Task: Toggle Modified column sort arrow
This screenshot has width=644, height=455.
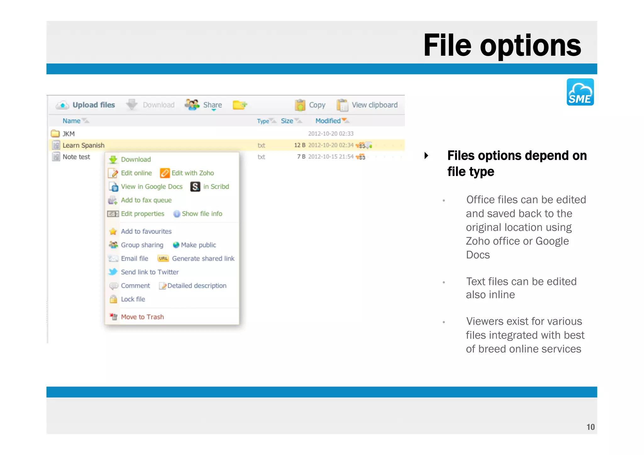Action: pyautogui.click(x=345, y=120)
